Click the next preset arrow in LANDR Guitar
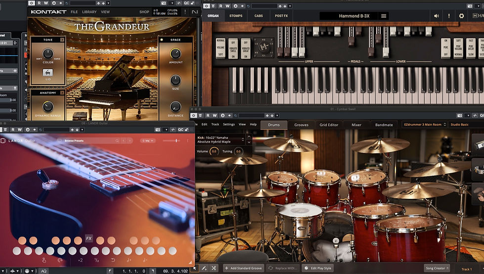The width and height of the screenshot is (484, 274). tap(130, 140)
